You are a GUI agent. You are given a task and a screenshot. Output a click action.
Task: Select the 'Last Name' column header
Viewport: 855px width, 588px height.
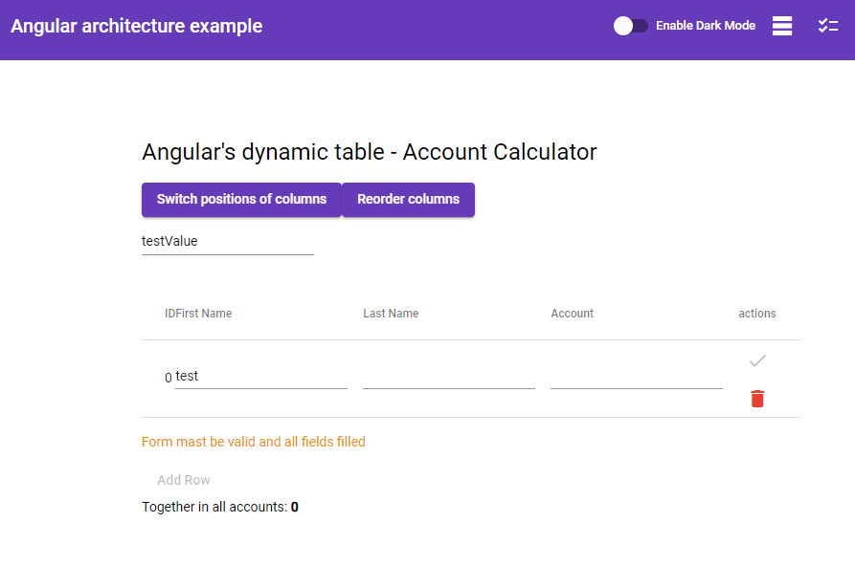coord(391,314)
